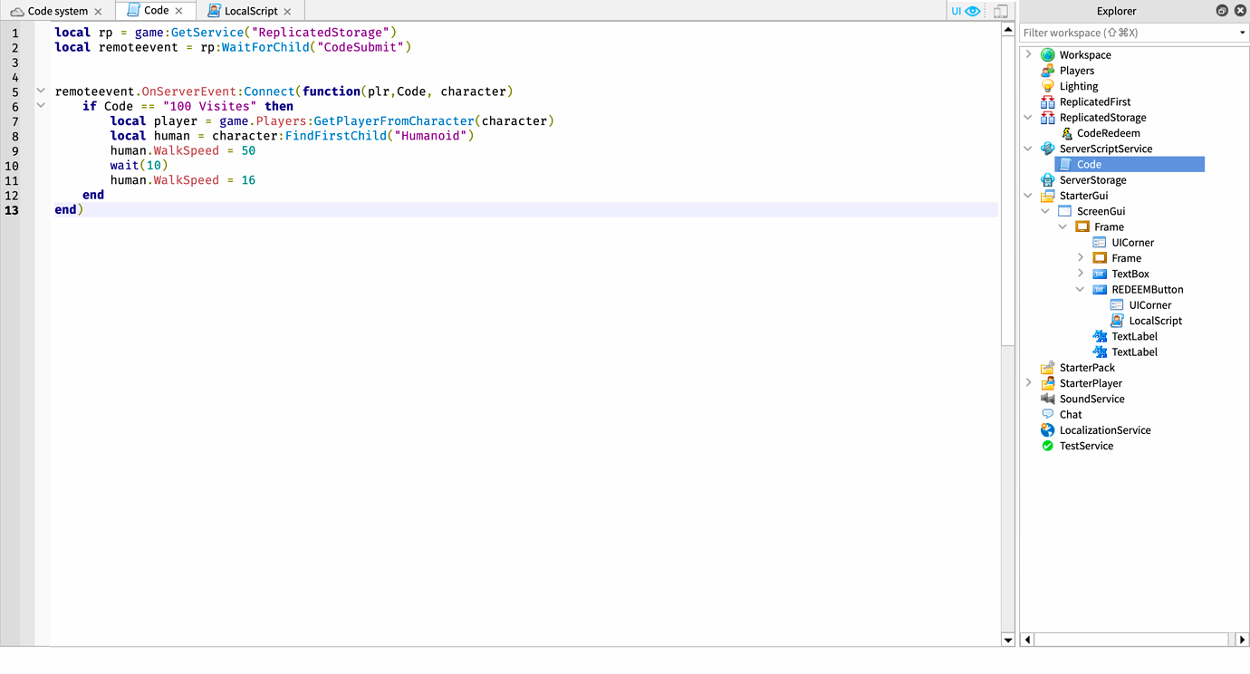Select the CodeRedeem remote event icon
Image resolution: width=1250 pixels, height=674 pixels.
click(x=1065, y=133)
